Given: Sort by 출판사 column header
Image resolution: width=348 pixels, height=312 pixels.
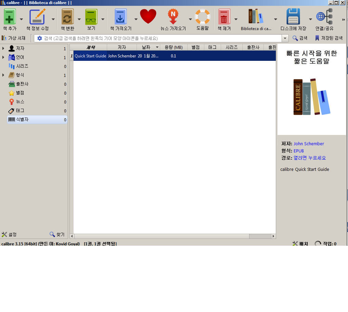Looking at the screenshot, I should (x=253, y=47).
